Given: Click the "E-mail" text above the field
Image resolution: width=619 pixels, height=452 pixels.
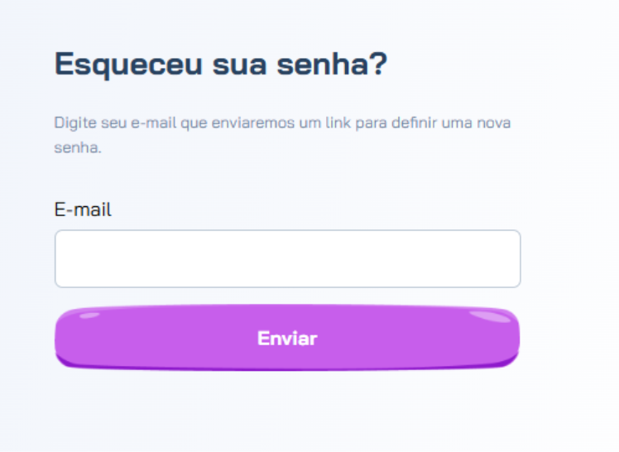Looking at the screenshot, I should (x=83, y=209).
